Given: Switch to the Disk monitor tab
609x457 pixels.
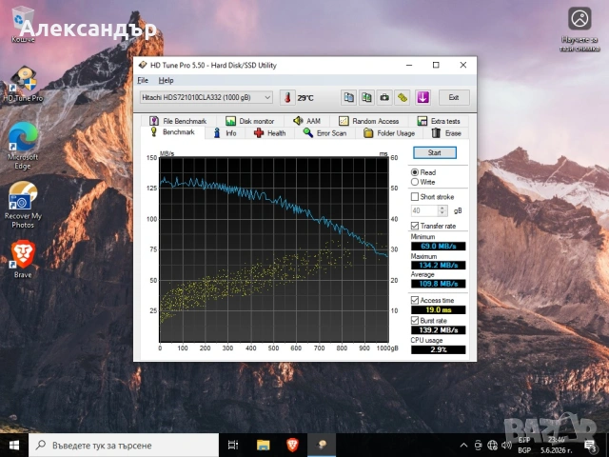Looking at the screenshot, I should (249, 121).
